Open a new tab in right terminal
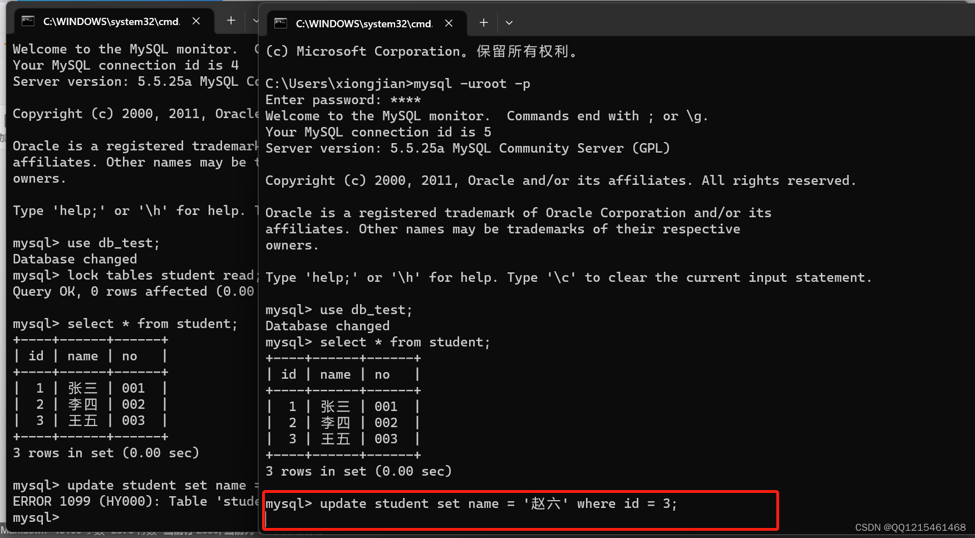The width and height of the screenshot is (975, 538). click(x=484, y=23)
